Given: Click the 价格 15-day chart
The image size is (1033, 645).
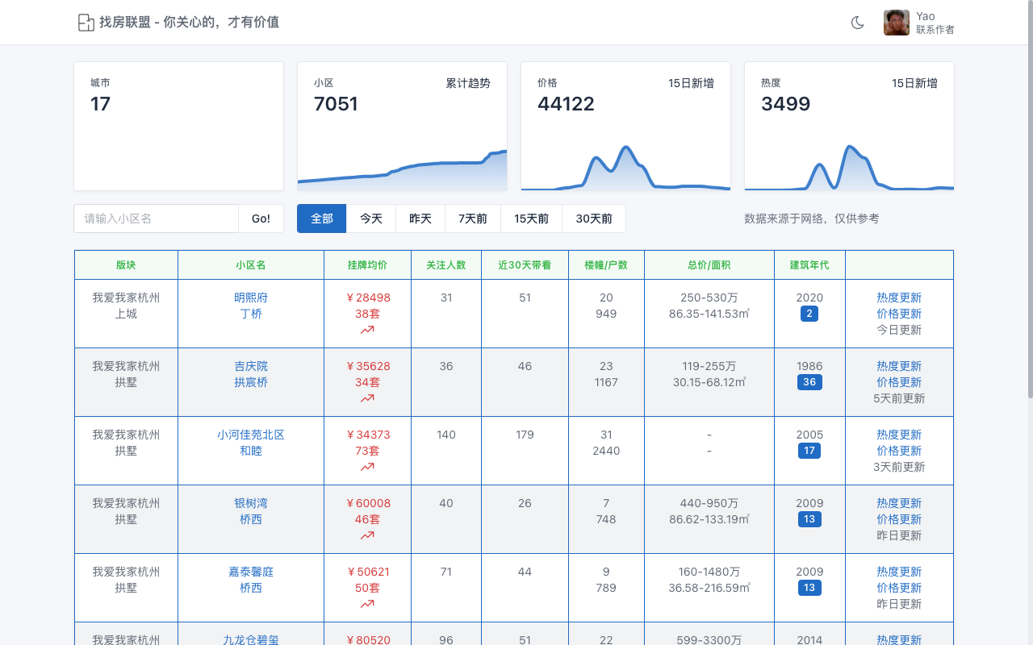Looking at the screenshot, I should point(625,168).
